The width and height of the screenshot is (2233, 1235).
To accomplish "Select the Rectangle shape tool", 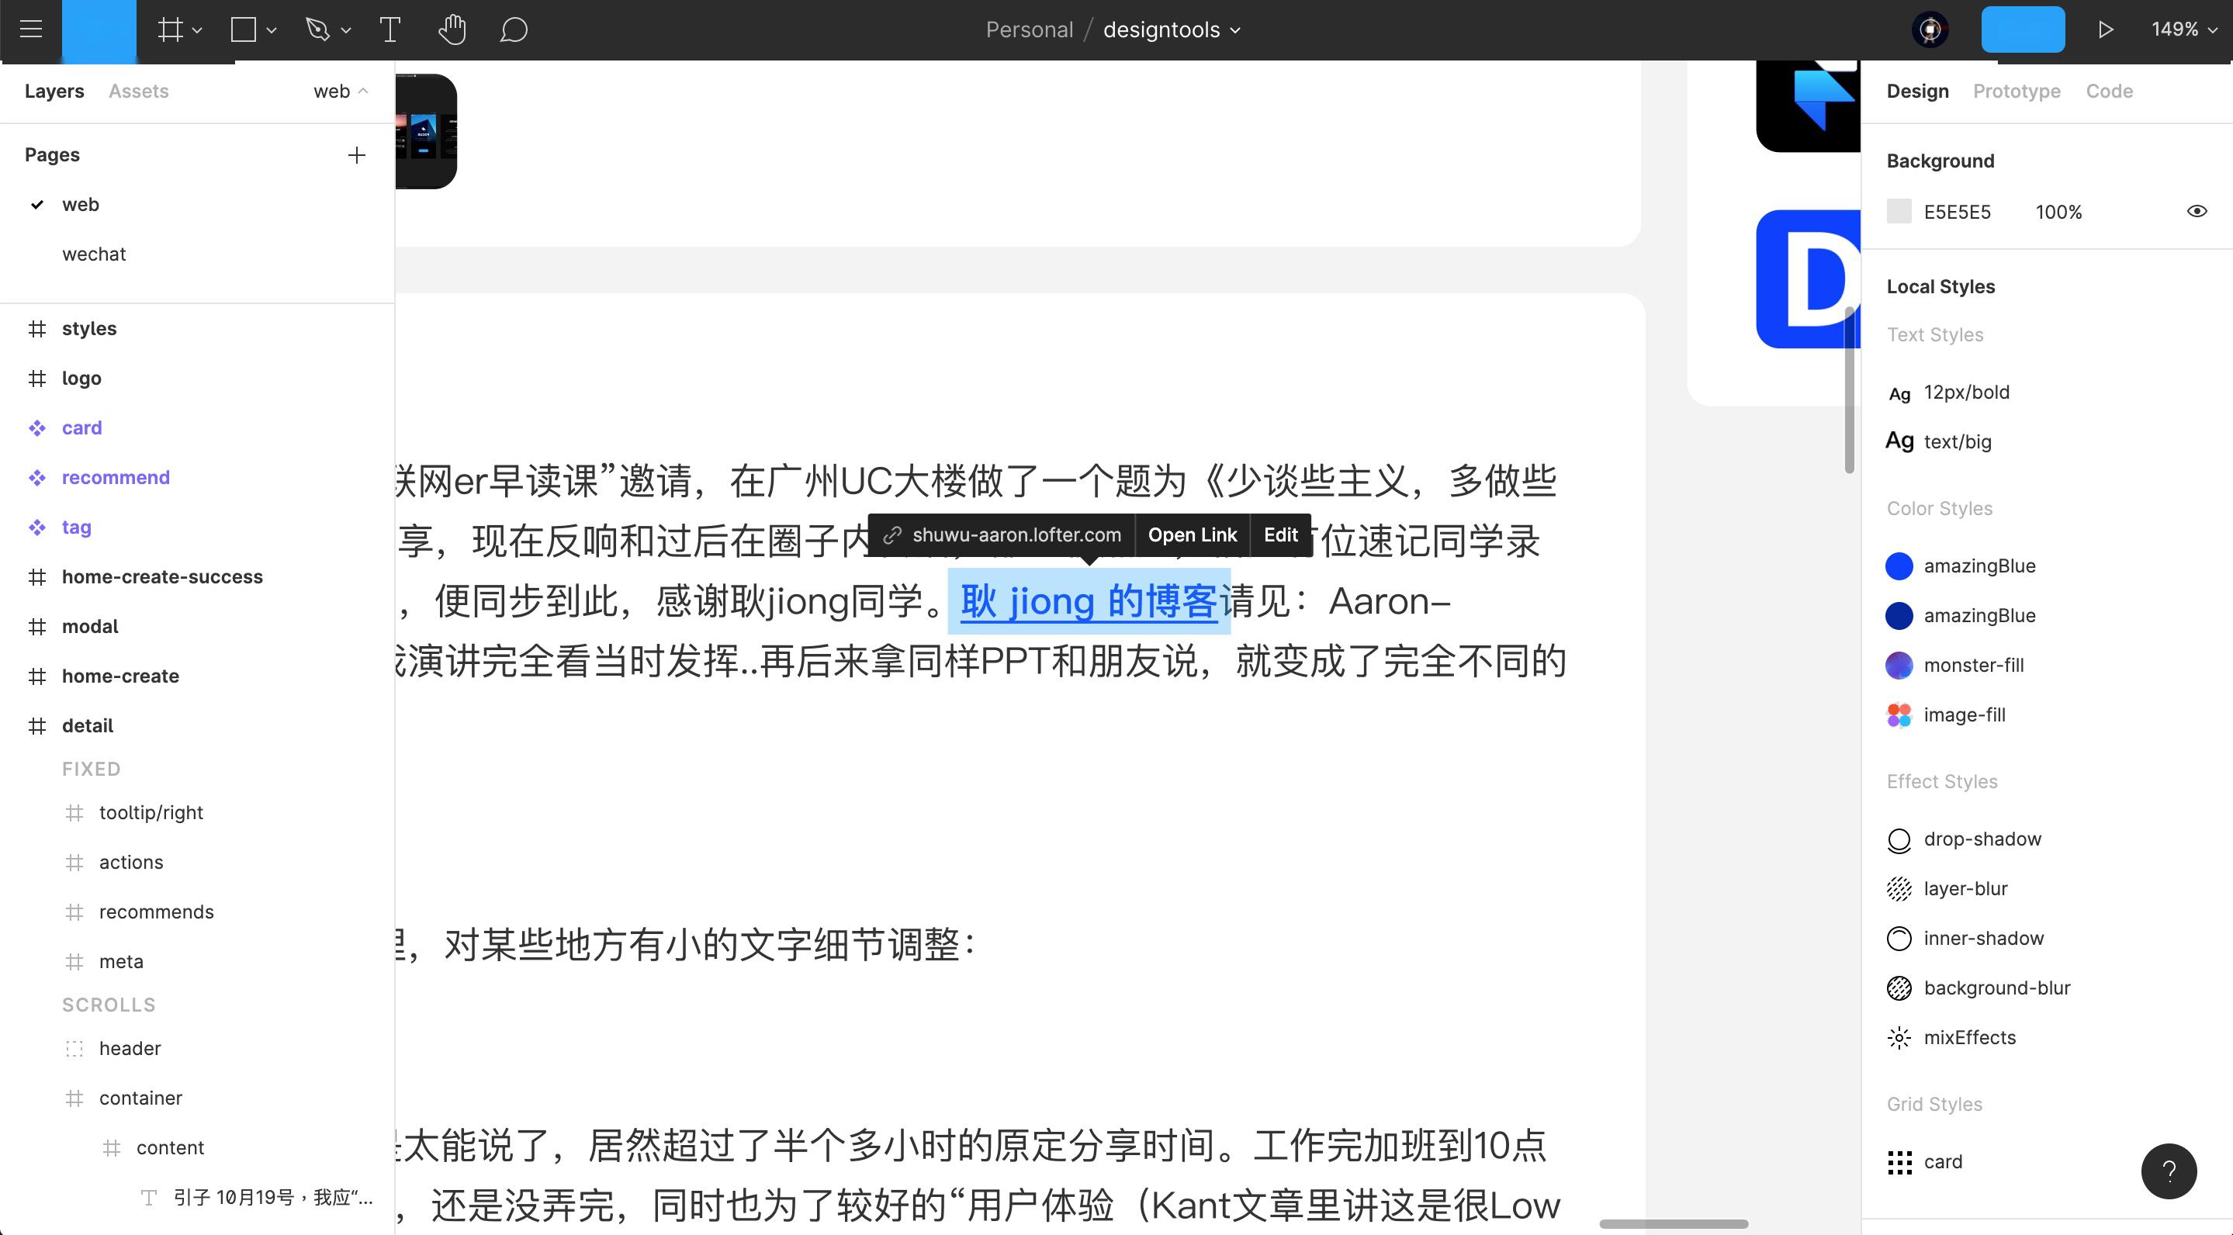I will [x=244, y=29].
